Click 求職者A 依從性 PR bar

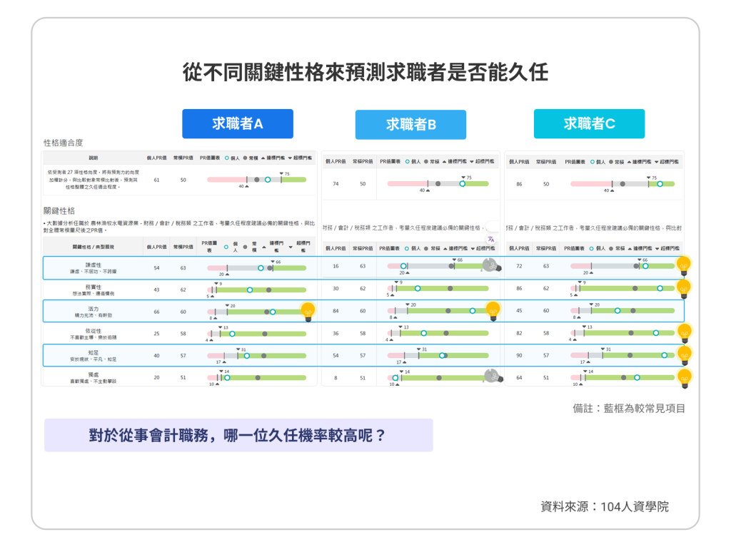pos(256,334)
